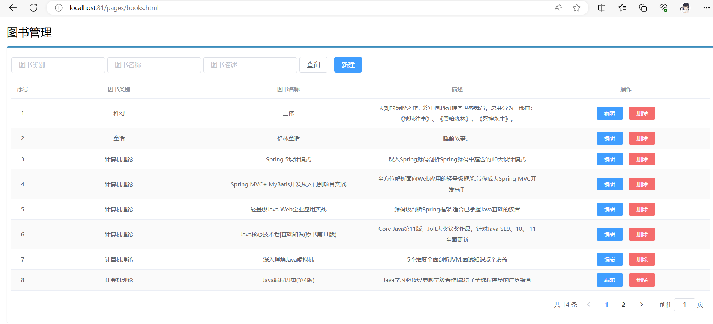Delete the Java编程思想(第4版) row

point(642,280)
